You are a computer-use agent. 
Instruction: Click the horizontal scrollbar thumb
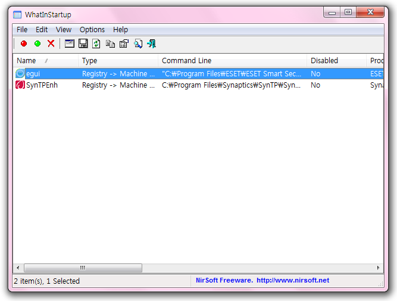(x=83, y=268)
